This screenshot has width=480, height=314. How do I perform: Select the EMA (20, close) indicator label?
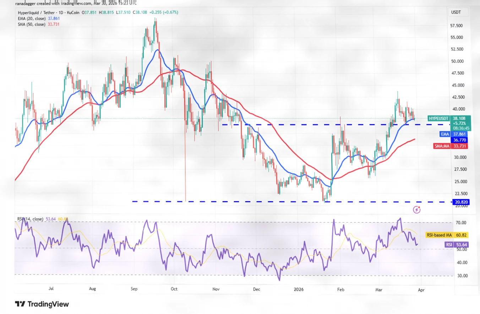click(32, 18)
